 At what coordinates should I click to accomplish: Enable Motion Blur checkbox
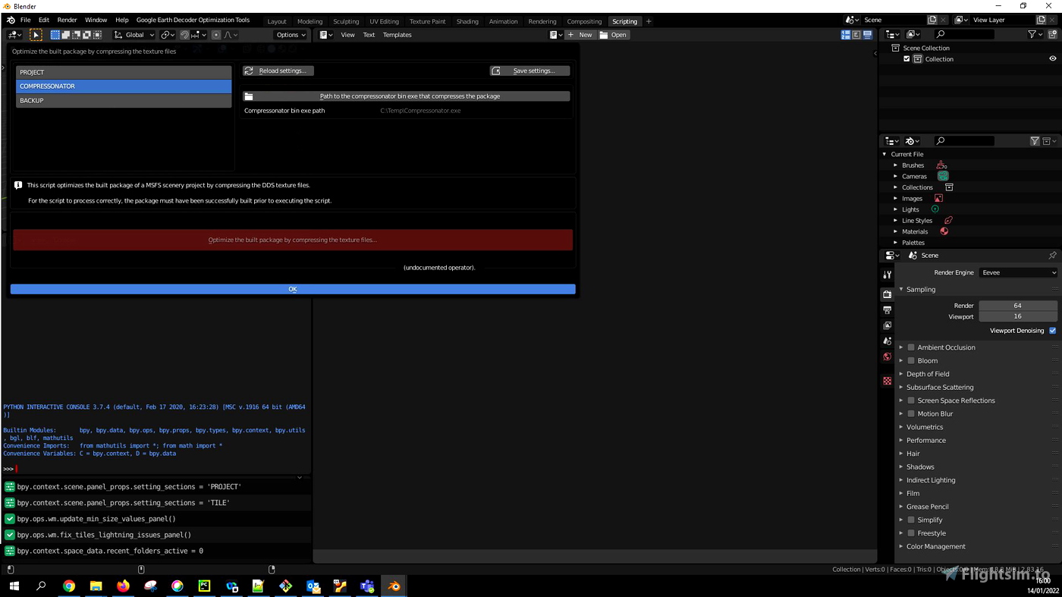(x=911, y=413)
